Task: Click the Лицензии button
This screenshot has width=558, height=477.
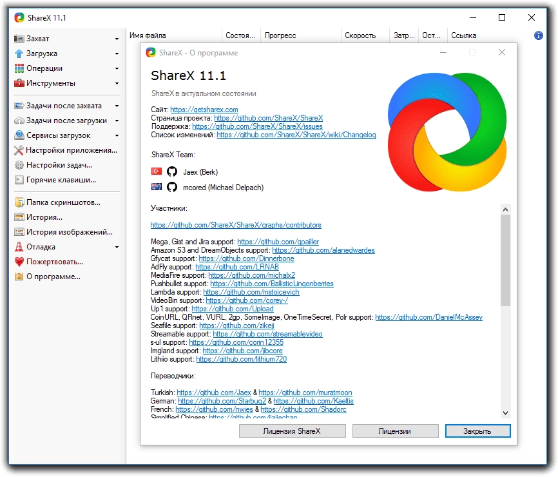Action: pyautogui.click(x=395, y=431)
